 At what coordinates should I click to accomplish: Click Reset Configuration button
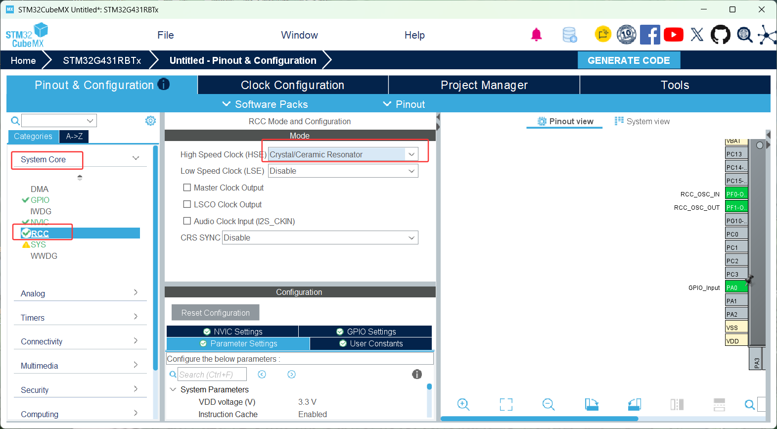click(x=215, y=313)
